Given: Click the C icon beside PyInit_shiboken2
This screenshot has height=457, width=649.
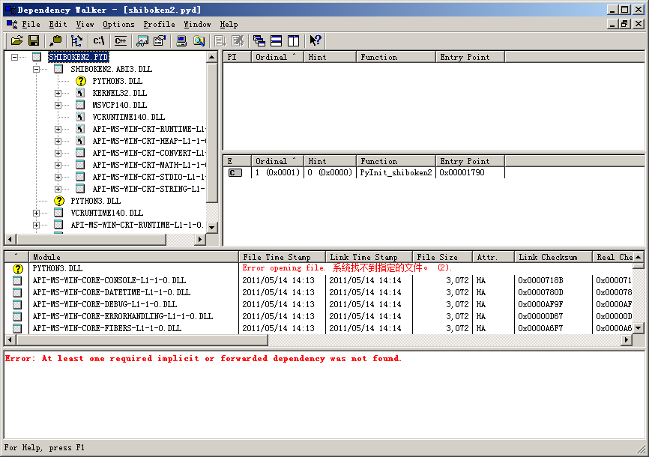Looking at the screenshot, I should tap(235, 172).
